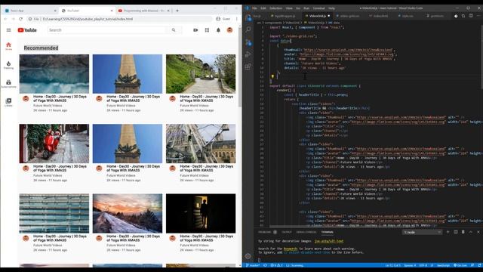Image resolution: width=483 pixels, height=272 pixels.
Task: Click the YouTube search magnifier button
Action: point(174,30)
